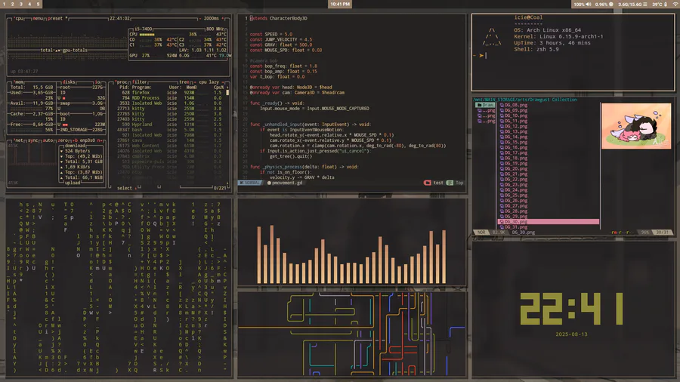
Task: Toggle the cpu box in btop header
Action: 19,18
